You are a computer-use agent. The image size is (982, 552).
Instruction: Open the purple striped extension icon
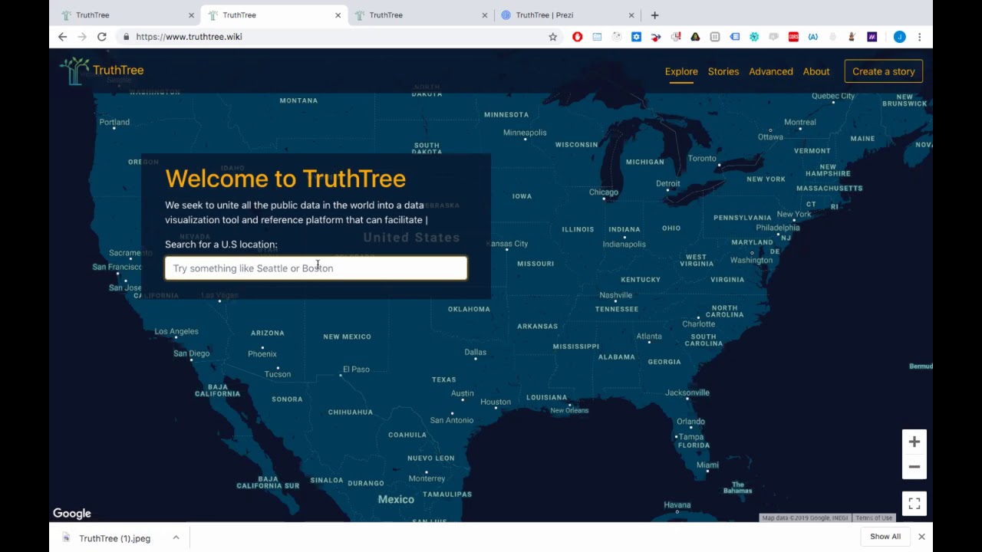872,37
